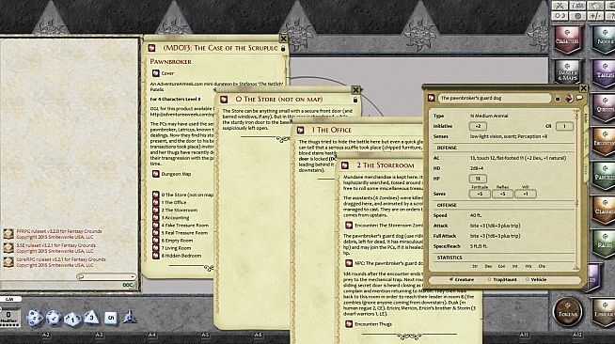
Task: Open story link 2 The Storeroom
Action: tap(156, 210)
